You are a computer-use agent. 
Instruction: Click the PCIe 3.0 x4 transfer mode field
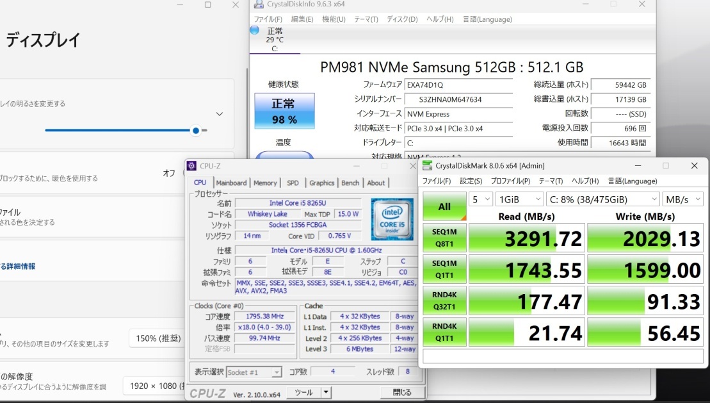tap(458, 128)
